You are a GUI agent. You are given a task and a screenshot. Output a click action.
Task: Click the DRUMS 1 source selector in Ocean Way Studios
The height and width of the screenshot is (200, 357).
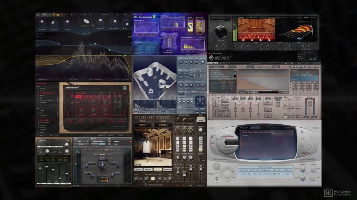[163, 125]
